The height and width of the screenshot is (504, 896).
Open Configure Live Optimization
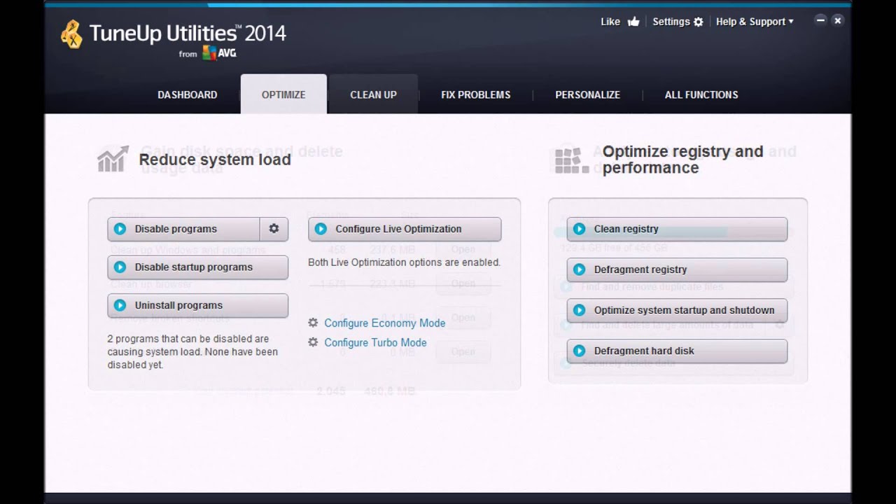pos(405,229)
